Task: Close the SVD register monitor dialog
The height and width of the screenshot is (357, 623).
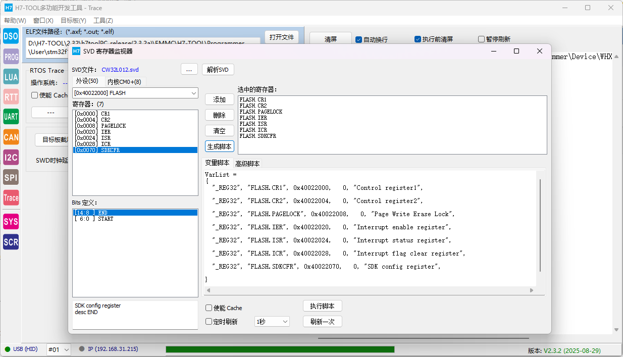Action: coord(540,51)
